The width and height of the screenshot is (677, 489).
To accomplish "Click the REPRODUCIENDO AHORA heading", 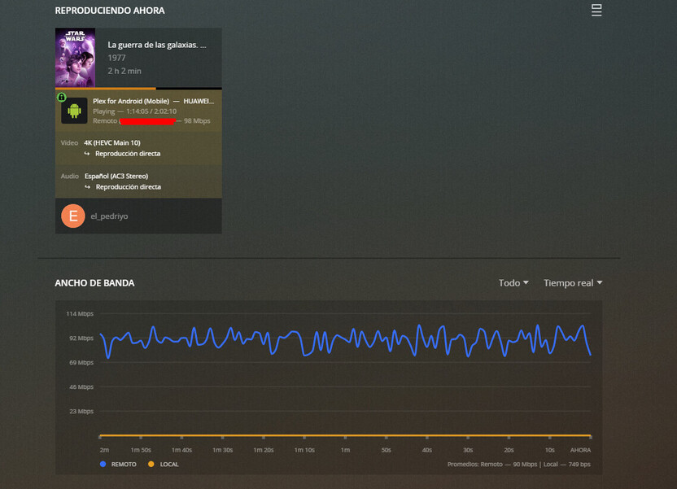I will pyautogui.click(x=110, y=11).
